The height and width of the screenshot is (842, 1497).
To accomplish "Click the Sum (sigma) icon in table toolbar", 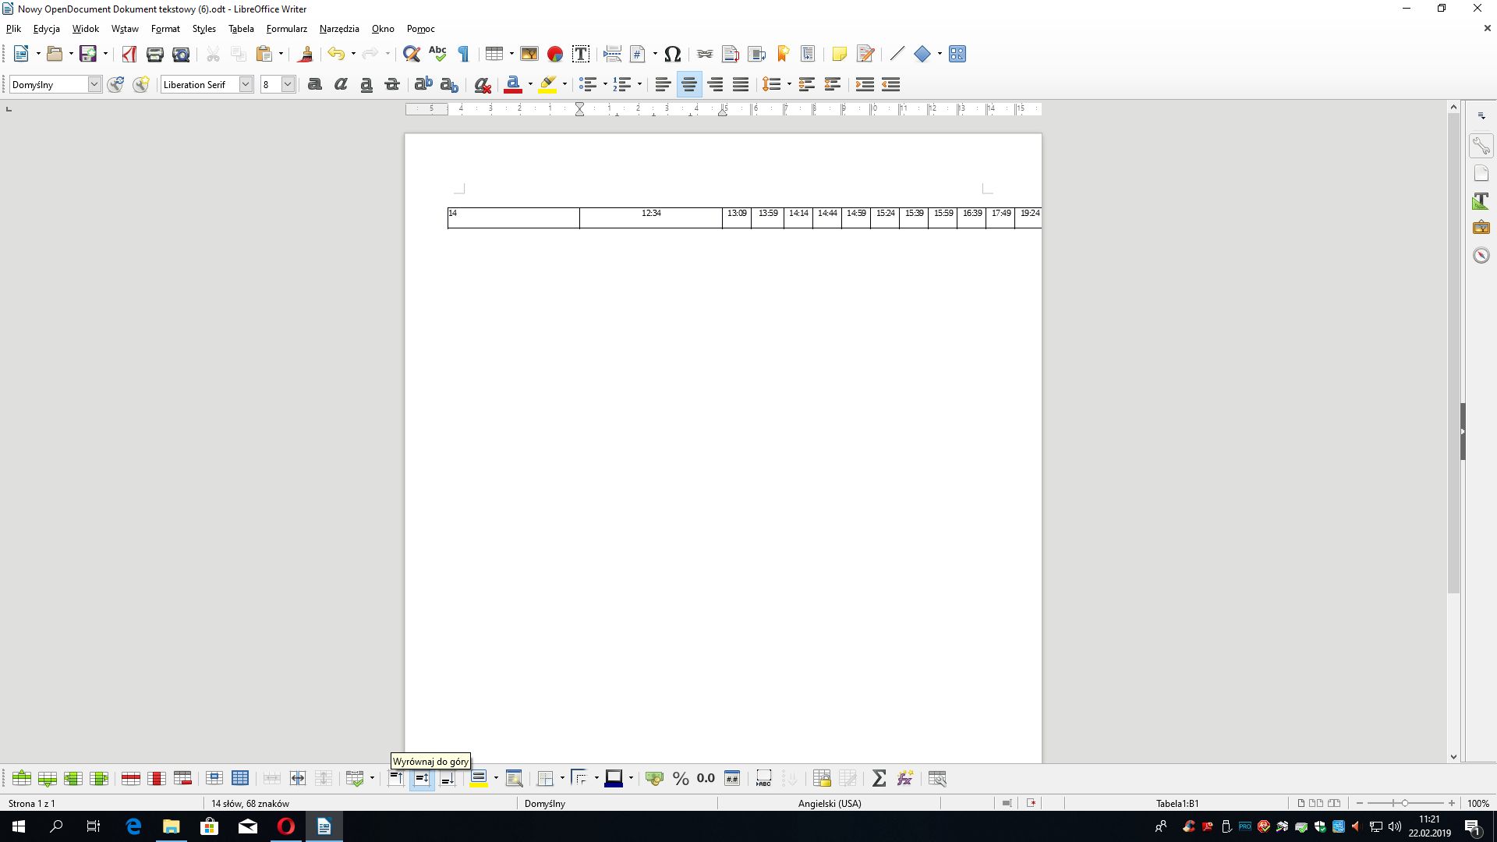I will pos(879,778).
